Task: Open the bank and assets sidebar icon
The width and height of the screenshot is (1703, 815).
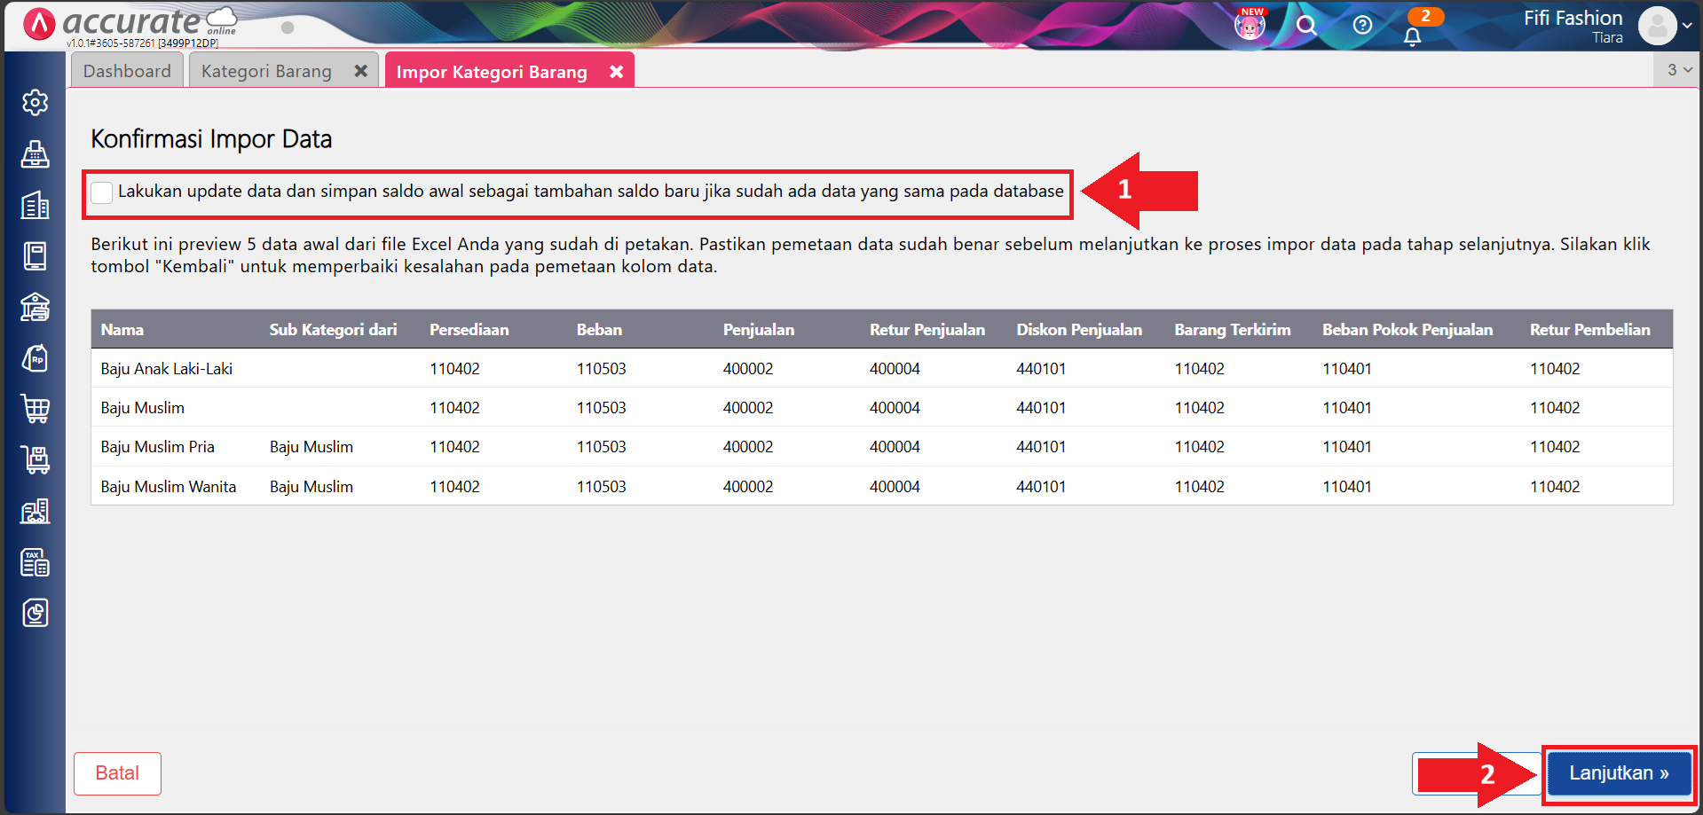Action: tap(35, 307)
